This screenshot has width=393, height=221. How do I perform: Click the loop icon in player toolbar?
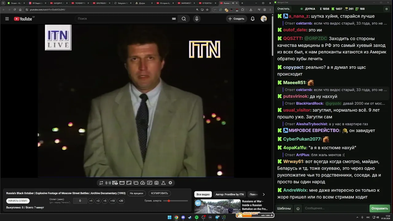coord(101,183)
